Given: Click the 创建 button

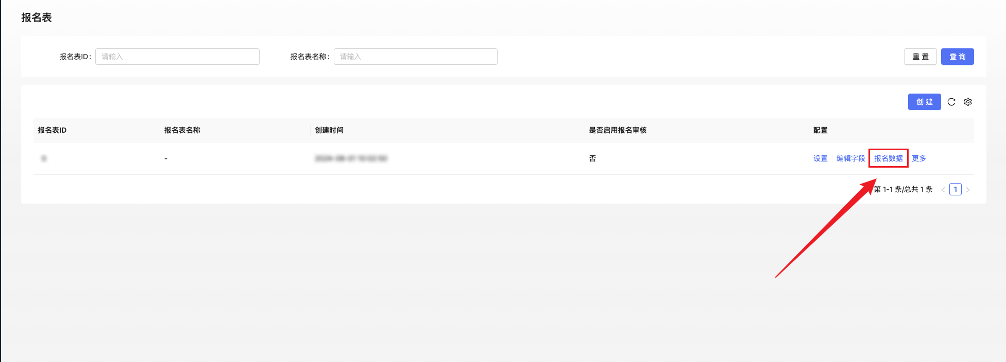Looking at the screenshot, I should (x=924, y=102).
